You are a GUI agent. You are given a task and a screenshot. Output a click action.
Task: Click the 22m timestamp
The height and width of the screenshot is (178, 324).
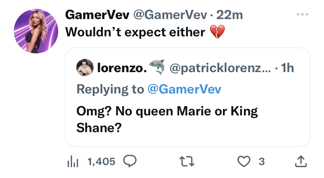click(230, 15)
